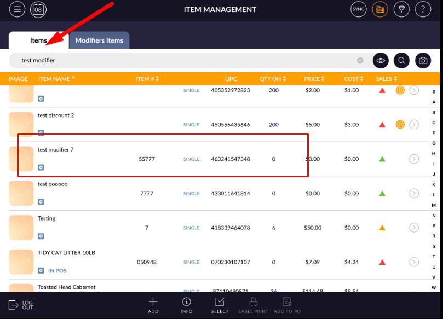The image size is (443, 319).
Task: Click the magnifying glass search icon
Action: (x=401, y=61)
